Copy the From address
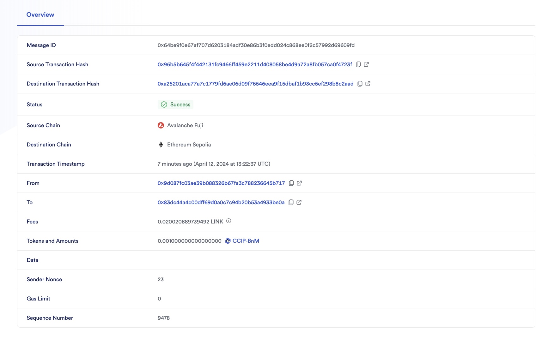Viewport: 554px width, 339px height. point(291,183)
